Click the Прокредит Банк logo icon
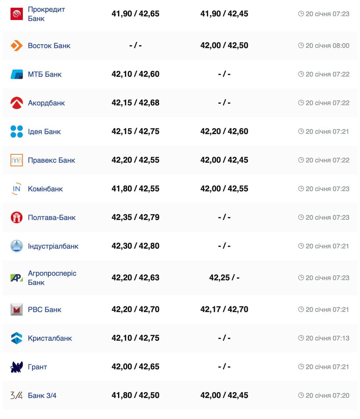Viewport: 360px width, 419px height. point(17,14)
